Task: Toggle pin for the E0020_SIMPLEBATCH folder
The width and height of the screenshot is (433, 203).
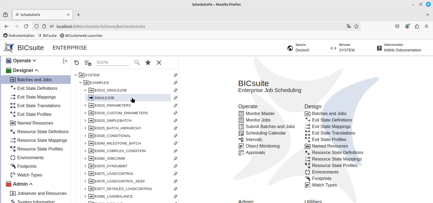Action: 175,120
